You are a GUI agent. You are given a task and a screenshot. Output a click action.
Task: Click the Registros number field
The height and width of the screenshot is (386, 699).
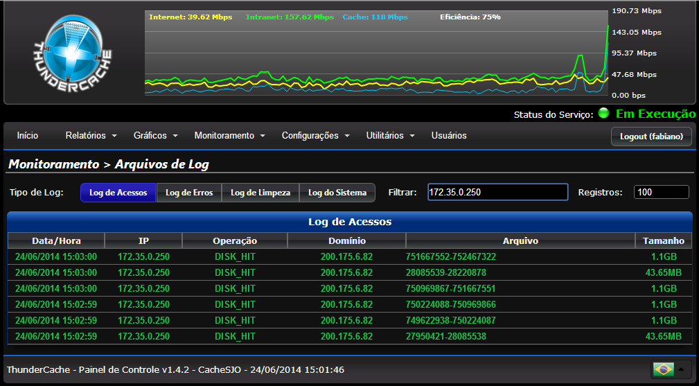point(661,192)
